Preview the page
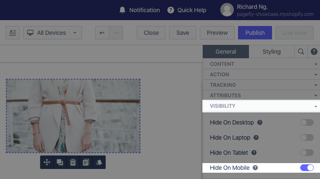This screenshot has height=179, width=320. [x=217, y=33]
